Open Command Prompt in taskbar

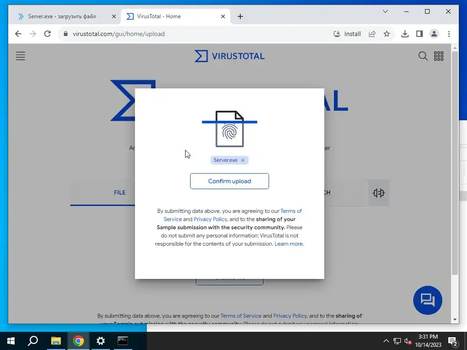coord(123,341)
